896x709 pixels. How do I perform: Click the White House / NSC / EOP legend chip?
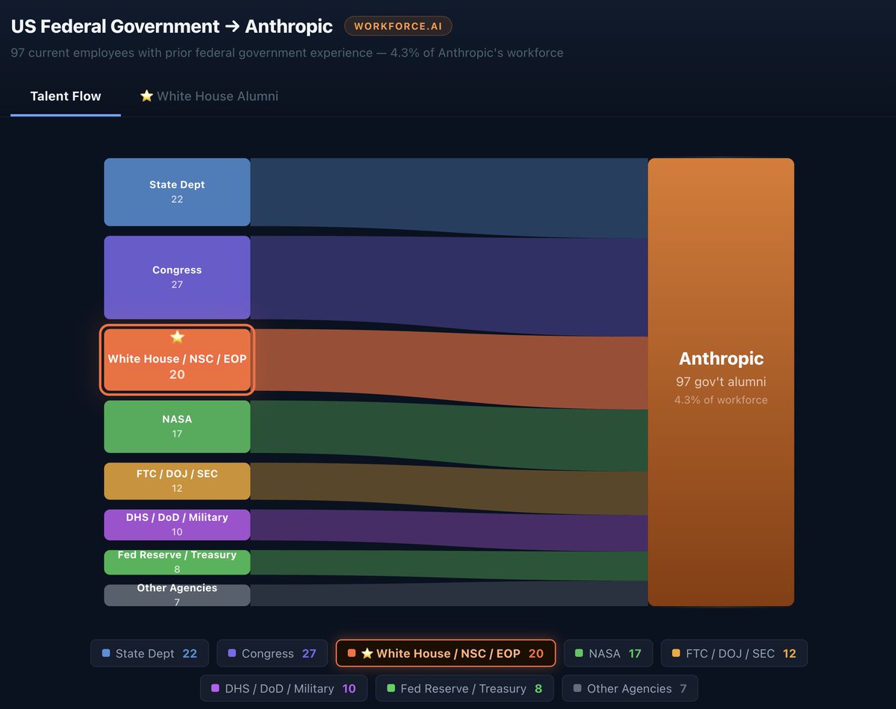coord(446,654)
